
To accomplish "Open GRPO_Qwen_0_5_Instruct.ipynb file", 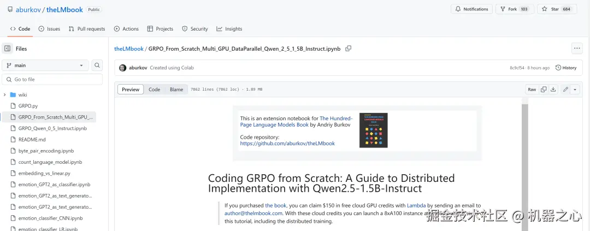I will pos(49,128).
